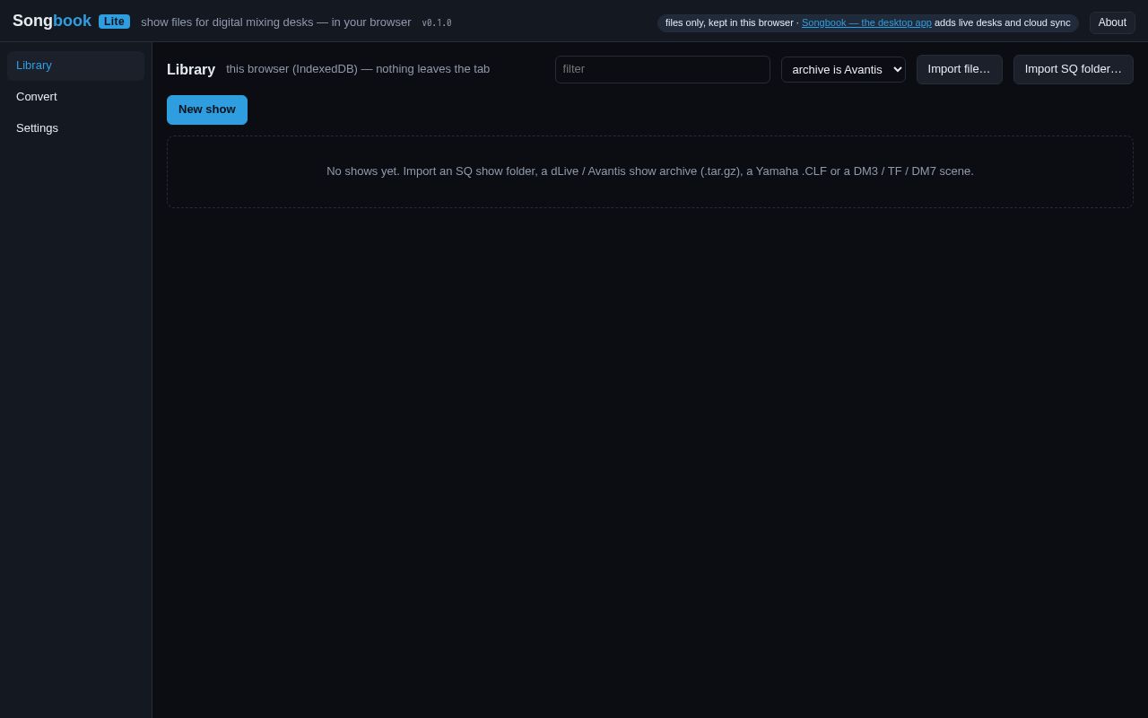Switch to the Convert section
The image size is (1148, 718).
click(75, 97)
